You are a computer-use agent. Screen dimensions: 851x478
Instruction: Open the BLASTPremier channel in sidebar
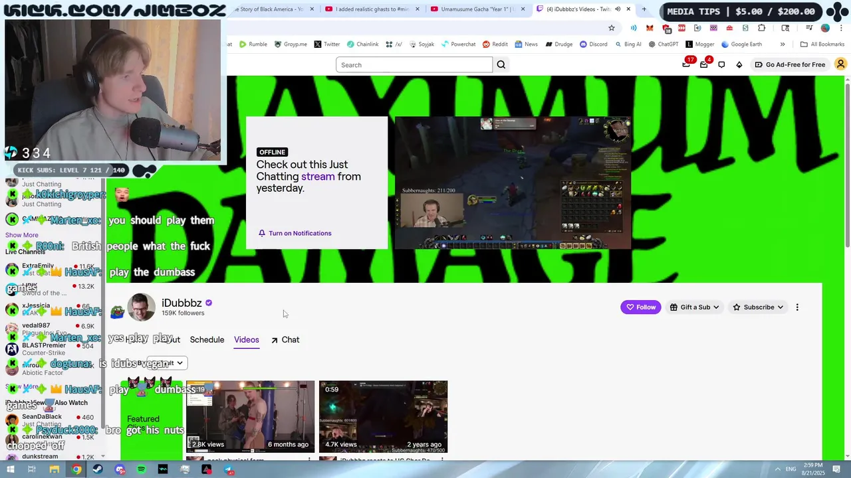click(x=52, y=349)
